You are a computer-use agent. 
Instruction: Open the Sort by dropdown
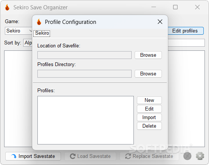point(28,43)
